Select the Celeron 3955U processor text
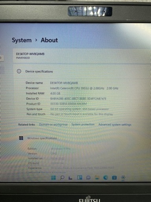The height and width of the screenshot is (202, 151). (84, 88)
